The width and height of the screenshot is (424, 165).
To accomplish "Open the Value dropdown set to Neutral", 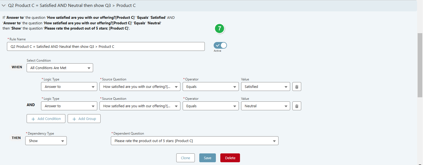I will tap(265, 106).
